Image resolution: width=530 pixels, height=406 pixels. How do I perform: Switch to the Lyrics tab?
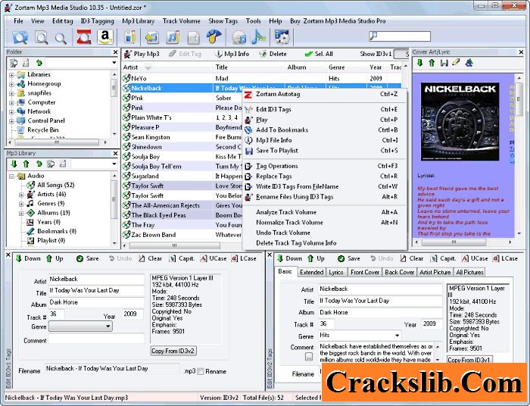(x=336, y=273)
